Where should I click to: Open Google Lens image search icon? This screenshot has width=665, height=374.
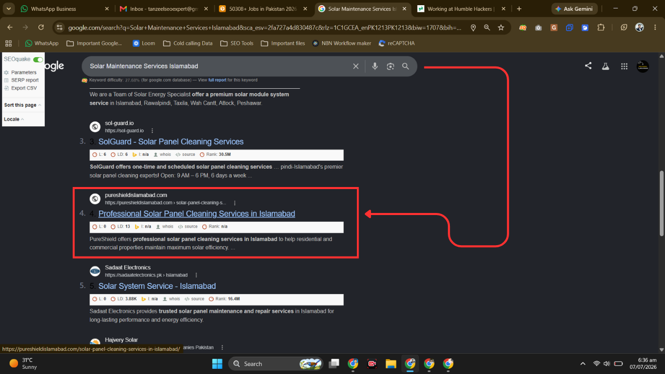(390, 66)
